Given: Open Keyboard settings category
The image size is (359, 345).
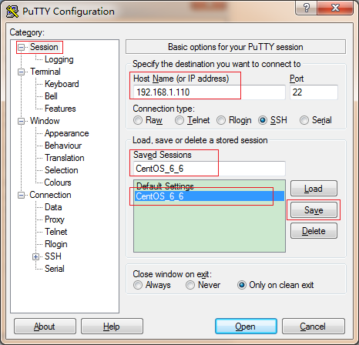Looking at the screenshot, I should click(x=62, y=84).
